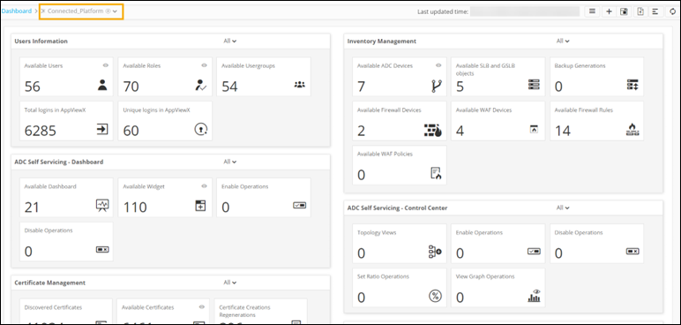Click percent icon on Set Ratio Operations
Image resolution: width=681 pixels, height=325 pixels.
(435, 296)
